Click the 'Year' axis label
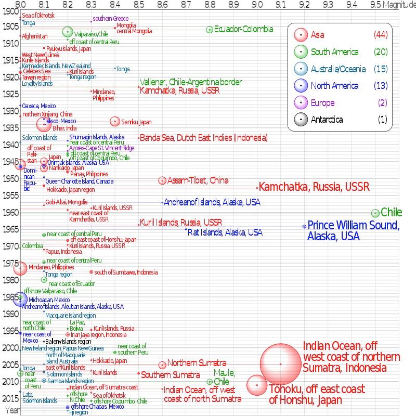 [12, 410]
